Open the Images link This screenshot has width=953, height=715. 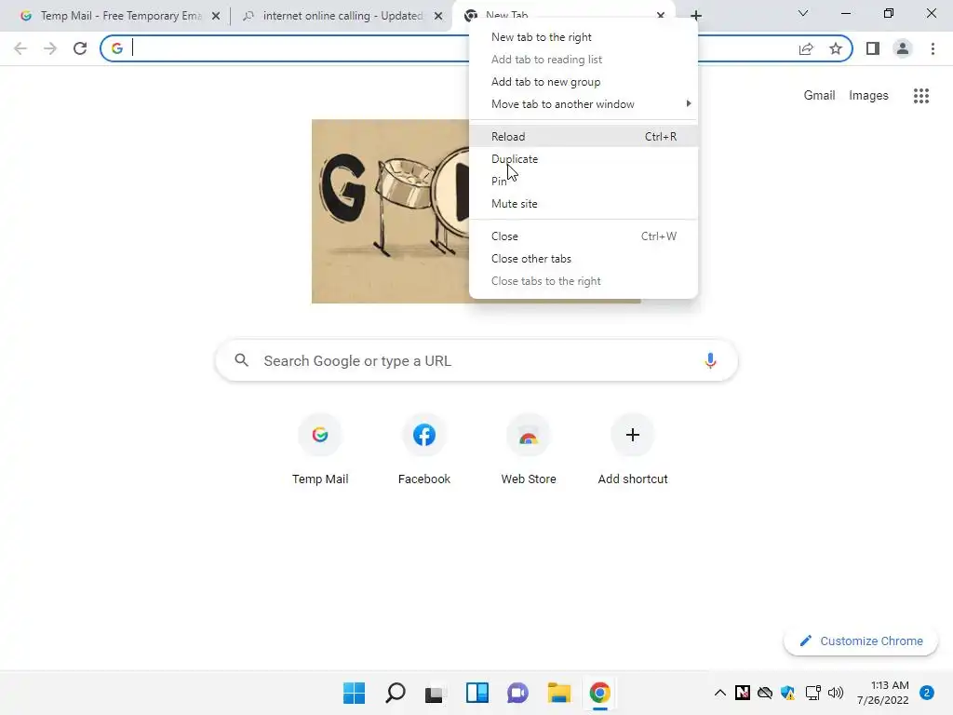pos(868,96)
